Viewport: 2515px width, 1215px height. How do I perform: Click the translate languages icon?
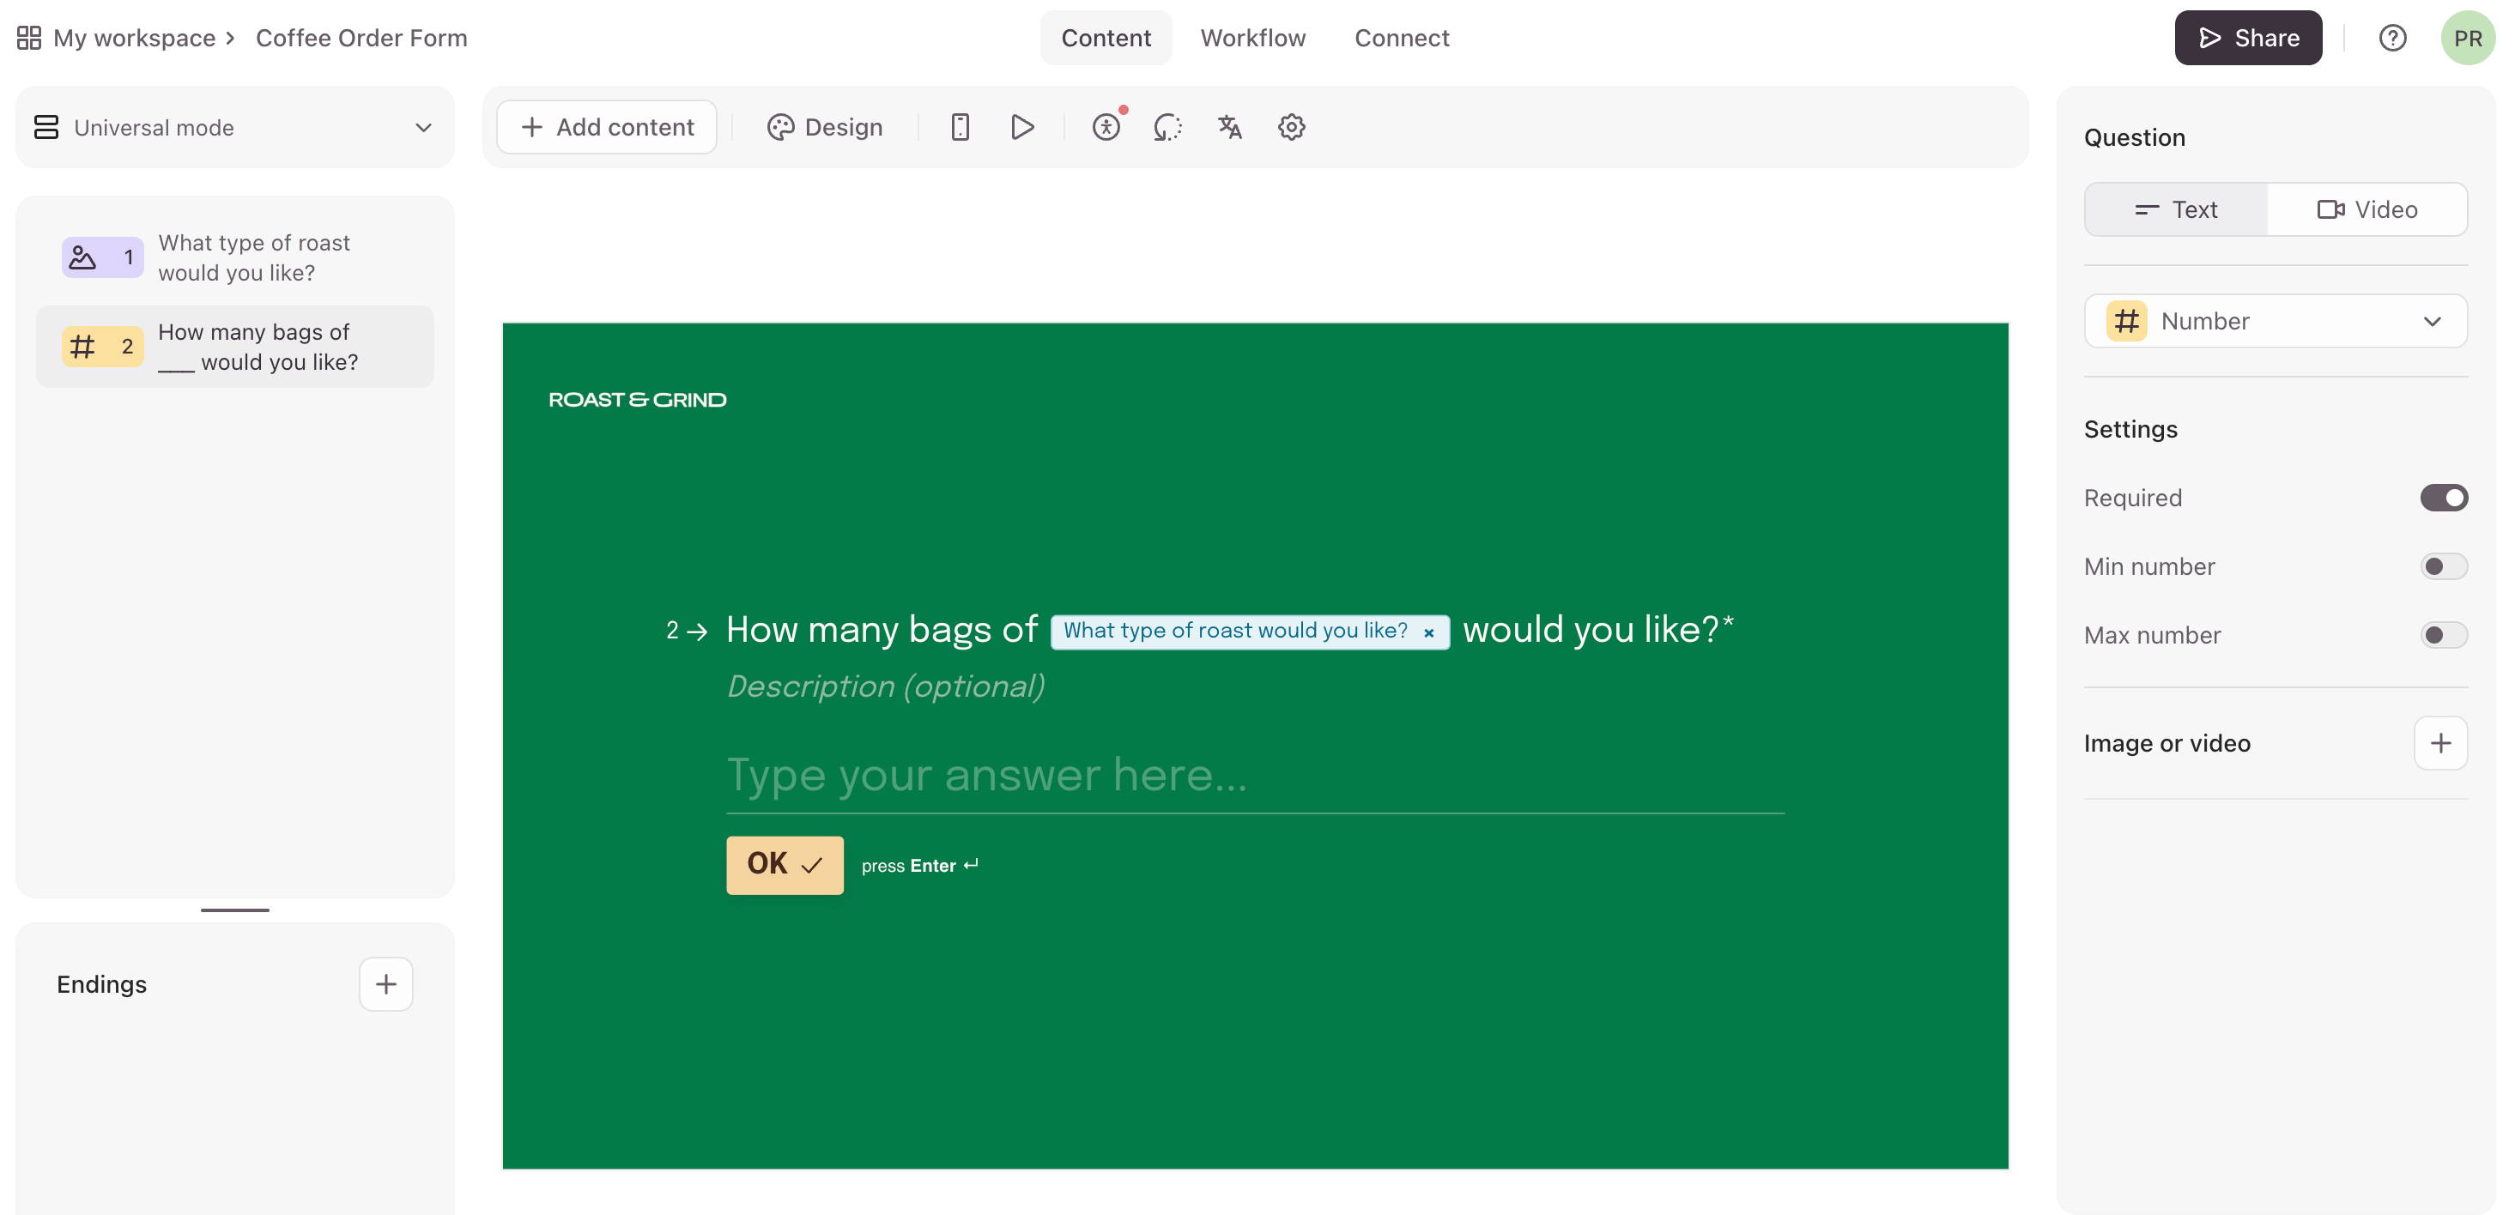coord(1229,127)
